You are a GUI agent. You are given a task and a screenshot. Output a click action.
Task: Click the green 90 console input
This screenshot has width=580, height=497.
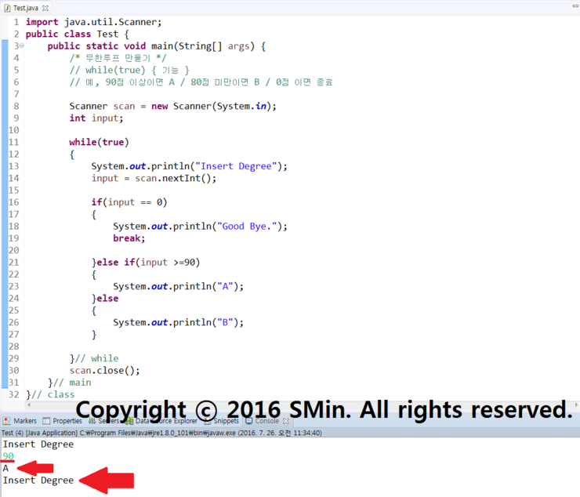pyautogui.click(x=8, y=456)
